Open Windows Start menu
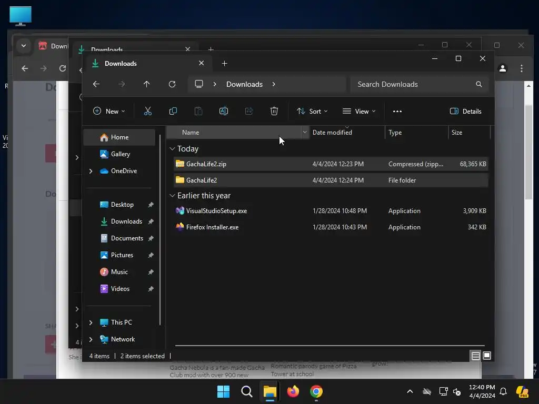 (x=223, y=391)
